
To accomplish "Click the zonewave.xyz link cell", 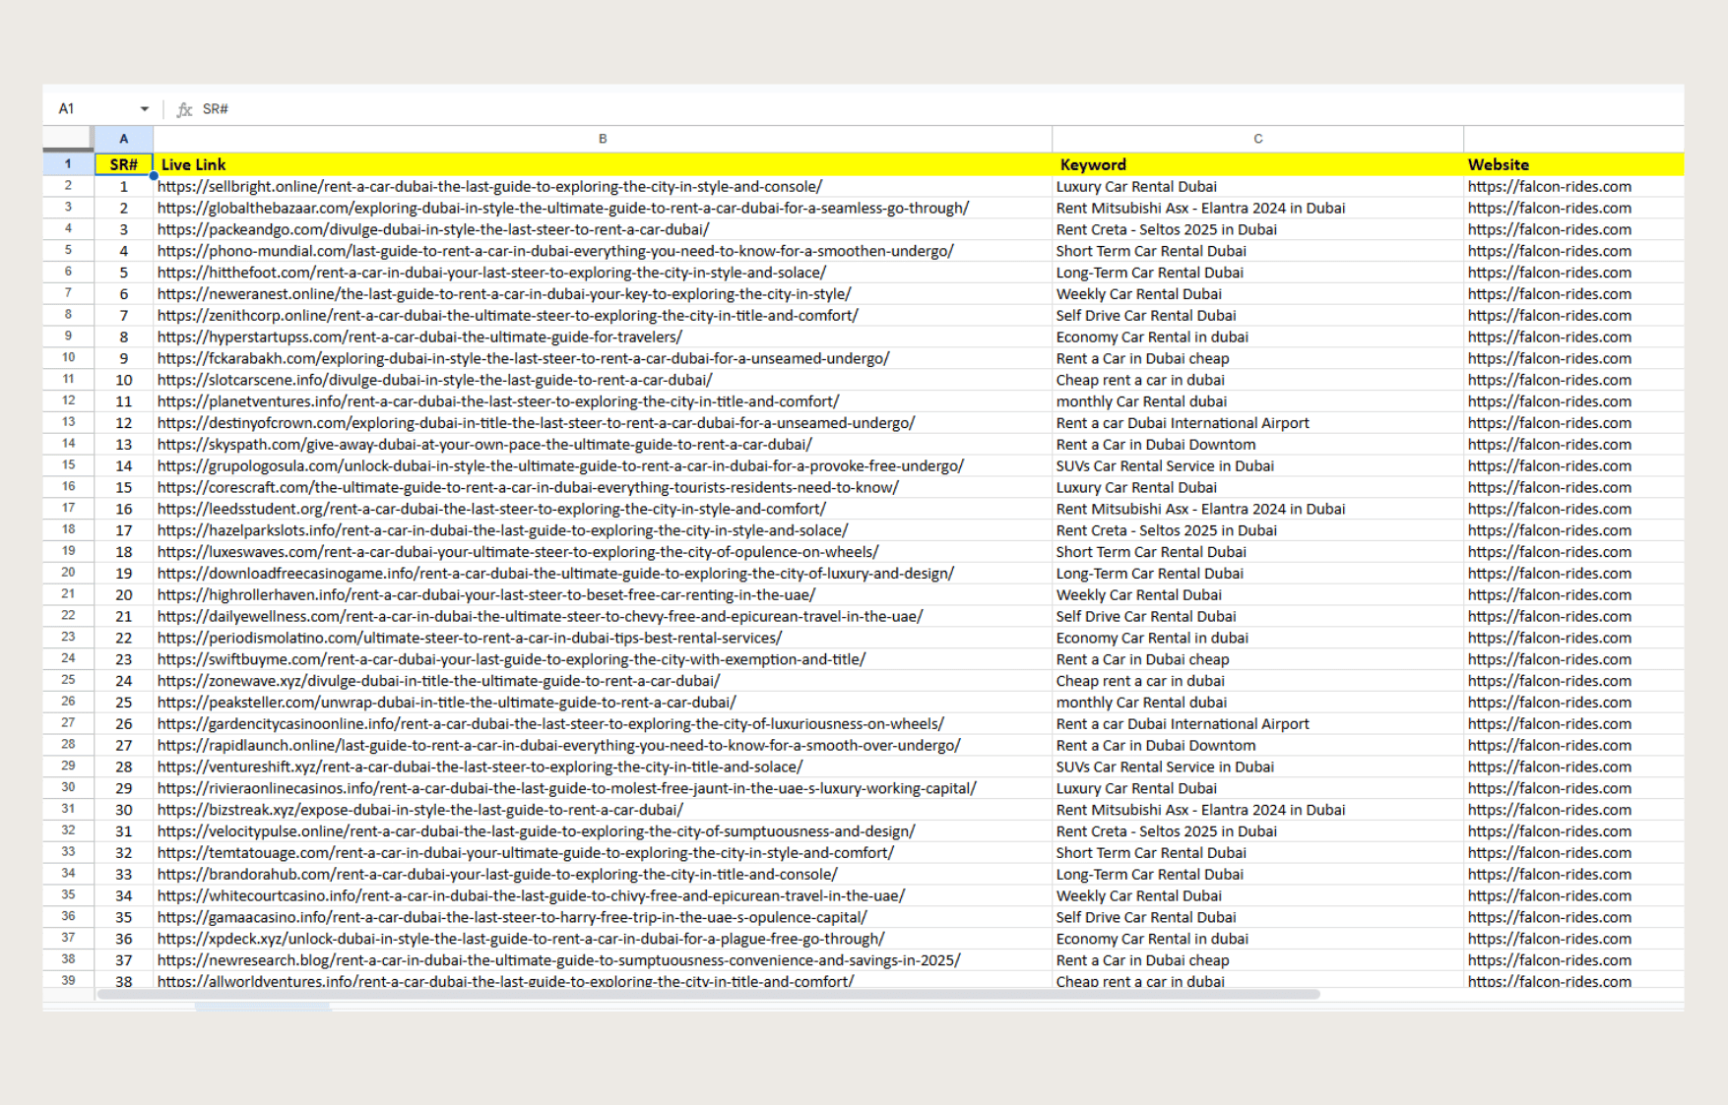I will pos(438,681).
